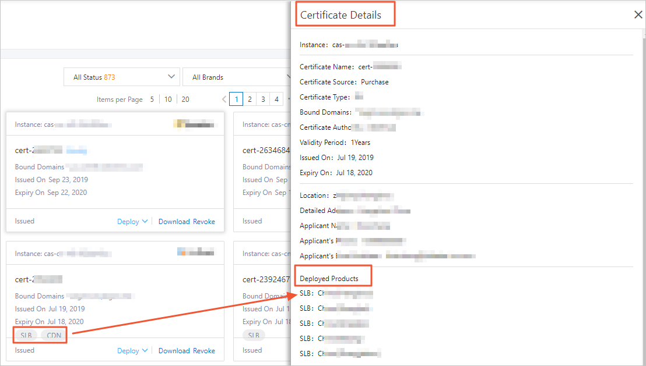
Task: Expand Deploy menu on Sep 23 certificate
Action: [132, 222]
